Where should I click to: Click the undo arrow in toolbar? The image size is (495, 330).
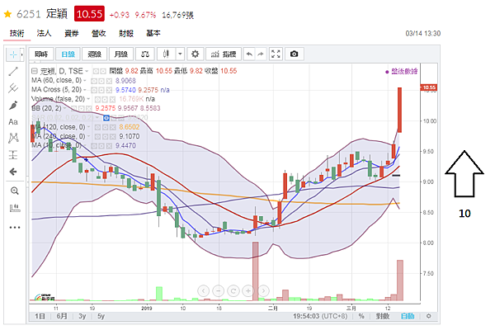click(x=249, y=54)
